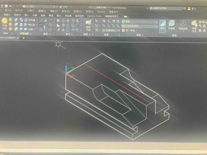Viewport: 207px width, 155px height.
Task: Switch to the first ribbon tab at far left
Action: pyautogui.click(x=7, y=15)
